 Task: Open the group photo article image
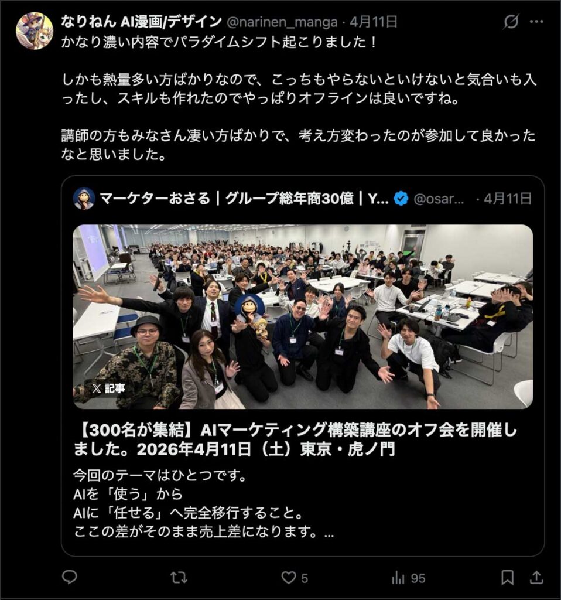[x=303, y=316]
